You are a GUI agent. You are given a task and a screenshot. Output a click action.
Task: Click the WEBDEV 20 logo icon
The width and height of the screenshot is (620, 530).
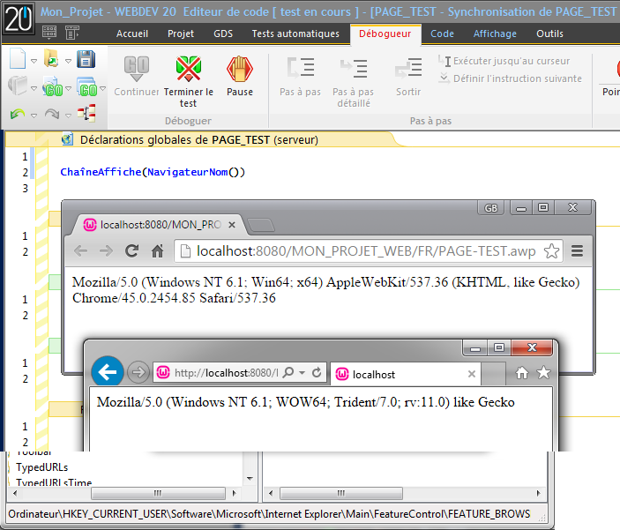(x=19, y=19)
